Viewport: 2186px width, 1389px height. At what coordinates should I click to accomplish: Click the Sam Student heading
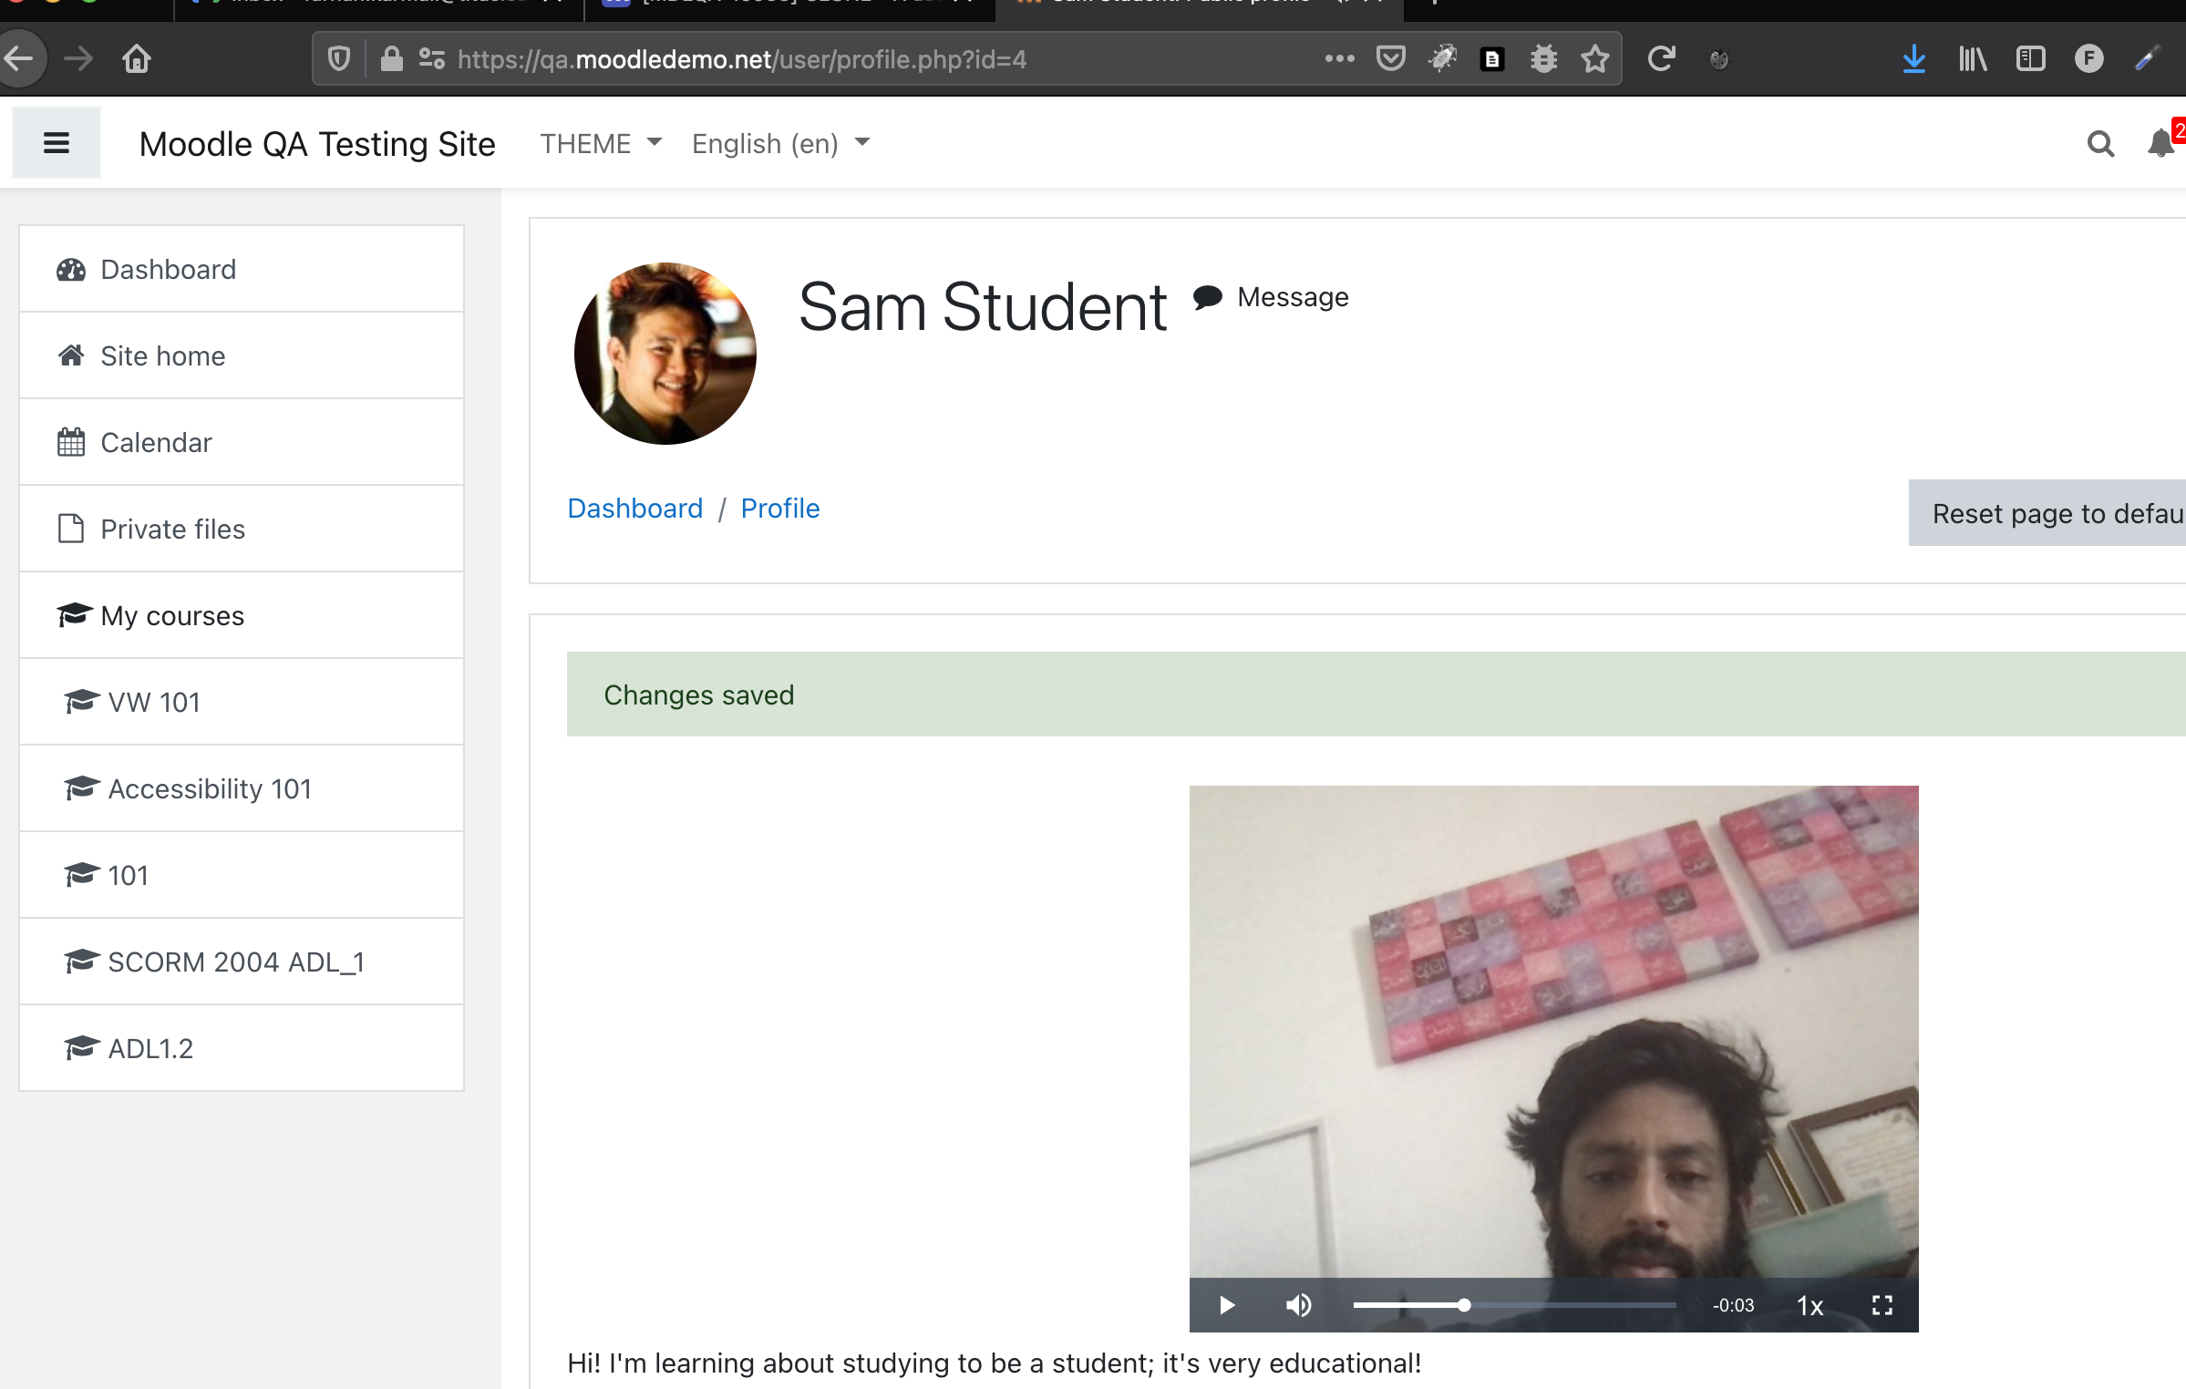(x=982, y=307)
